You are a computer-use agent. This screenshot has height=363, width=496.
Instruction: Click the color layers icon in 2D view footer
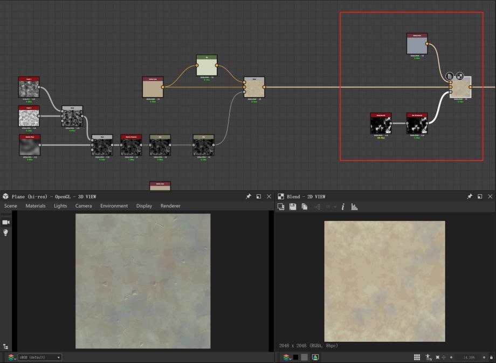pyautogui.click(x=287, y=357)
